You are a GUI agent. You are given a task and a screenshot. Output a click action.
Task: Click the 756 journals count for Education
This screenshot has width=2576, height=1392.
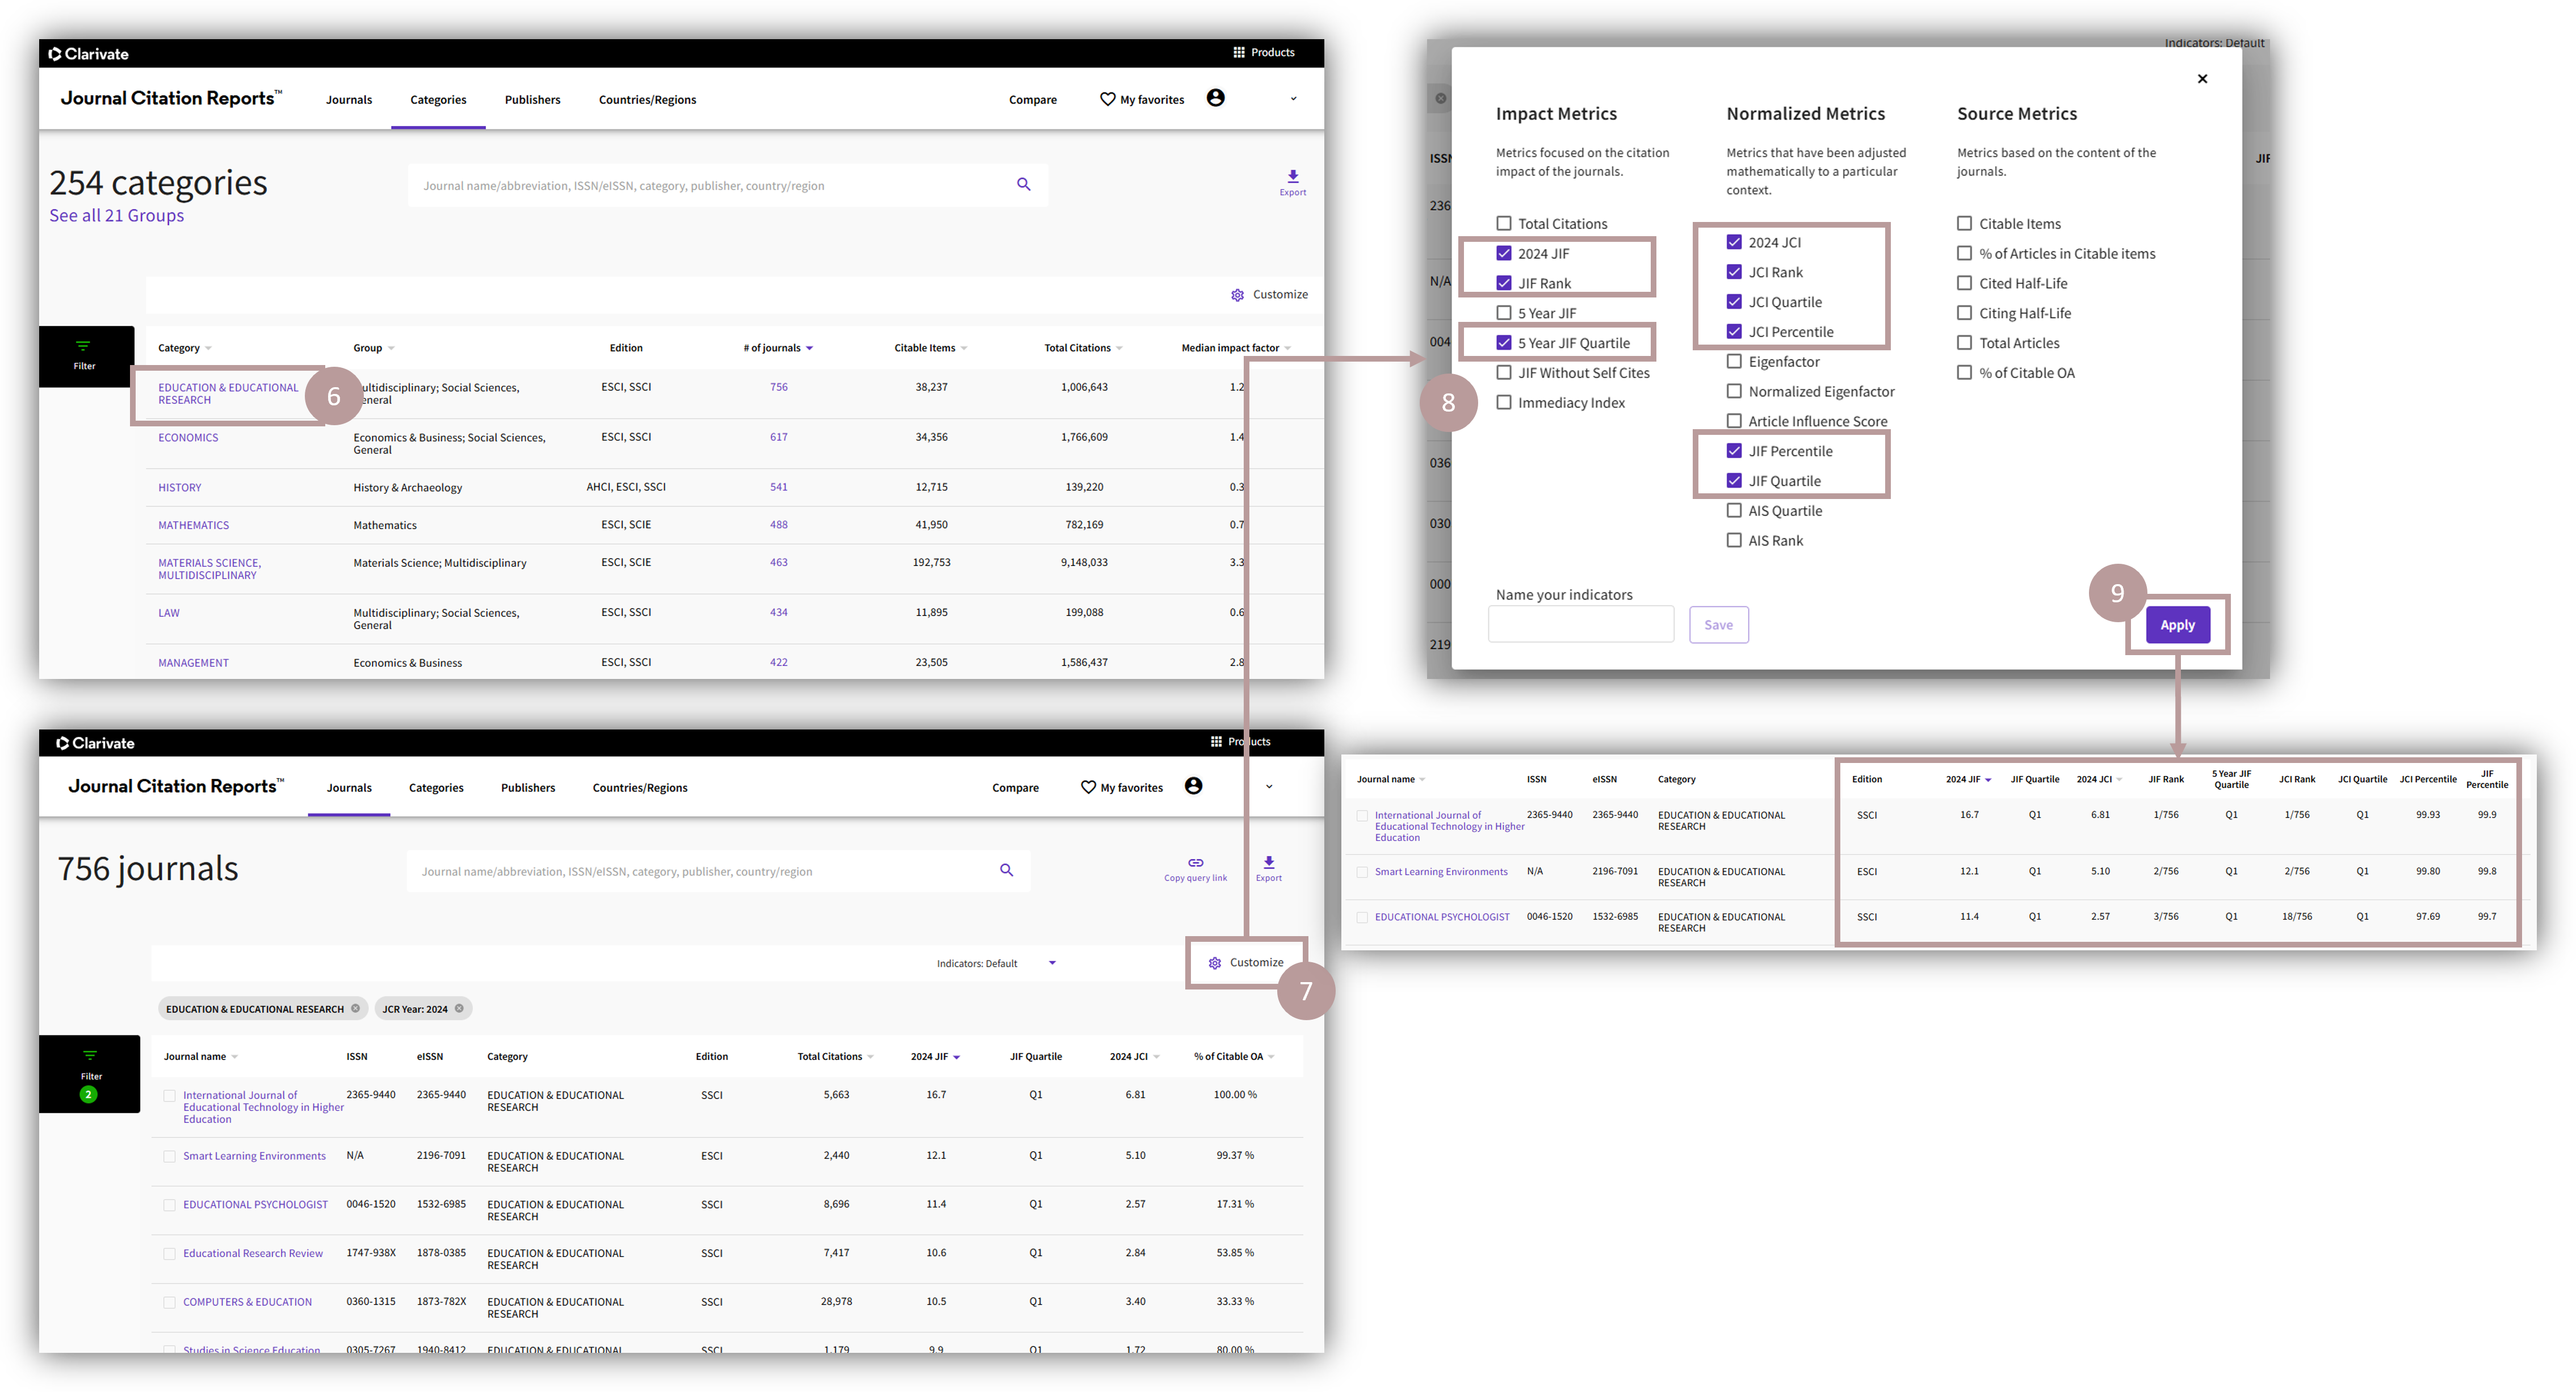778,387
